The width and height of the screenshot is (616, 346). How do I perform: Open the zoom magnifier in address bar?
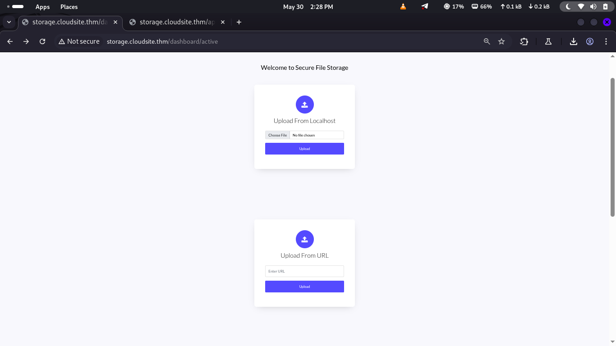pyautogui.click(x=487, y=41)
